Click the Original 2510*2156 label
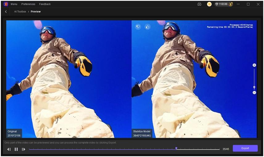The height and width of the screenshot is (157, 264). 14,134
